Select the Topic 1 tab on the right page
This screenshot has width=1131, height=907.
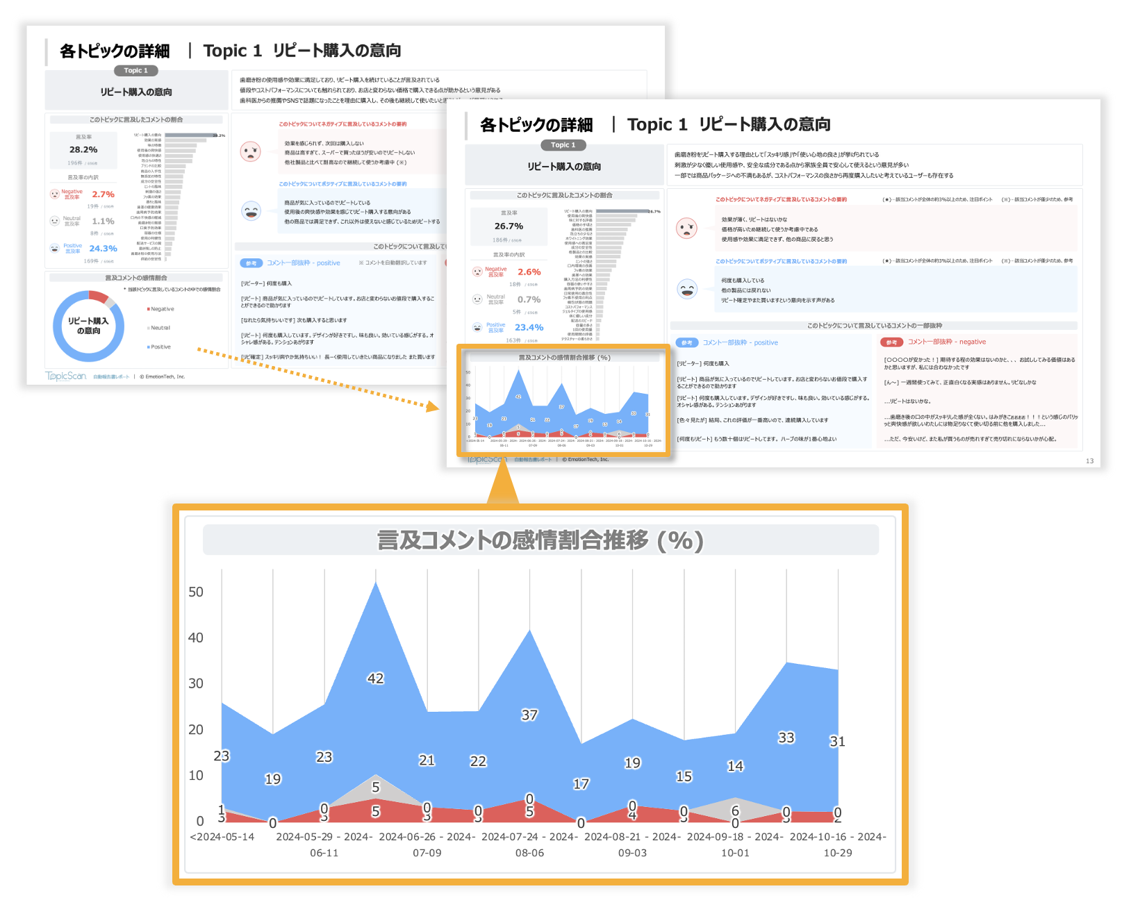pos(563,145)
